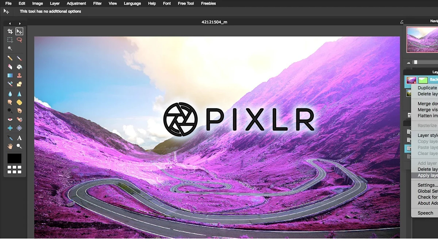The image size is (438, 246).
Task: Open the Edit menu
Action: tap(22, 3)
